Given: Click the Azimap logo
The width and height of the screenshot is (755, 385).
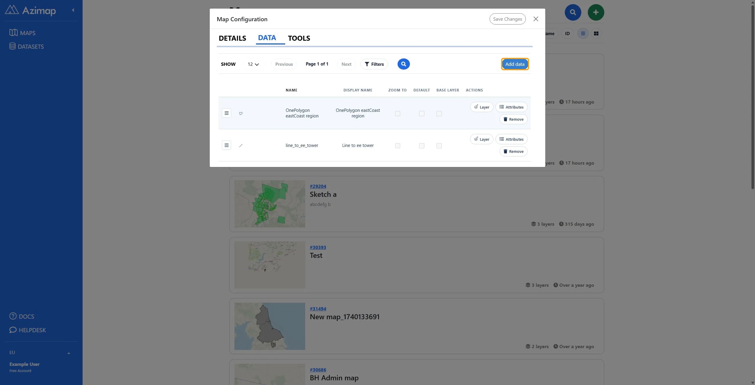Looking at the screenshot, I should [30, 10].
